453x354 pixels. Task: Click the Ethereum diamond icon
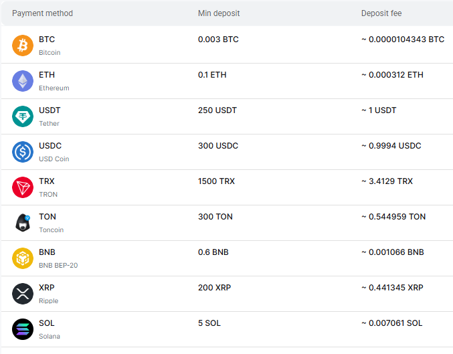[23, 81]
